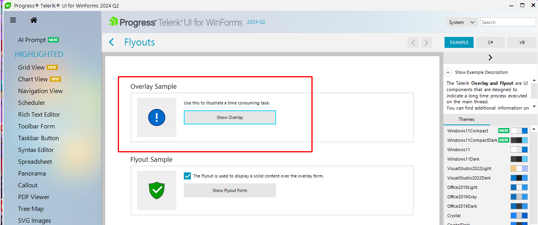Go to the Home icon

[x=34, y=20]
